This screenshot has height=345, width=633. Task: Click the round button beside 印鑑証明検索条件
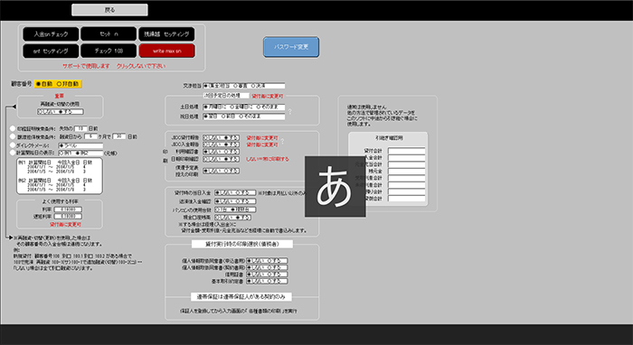point(13,128)
